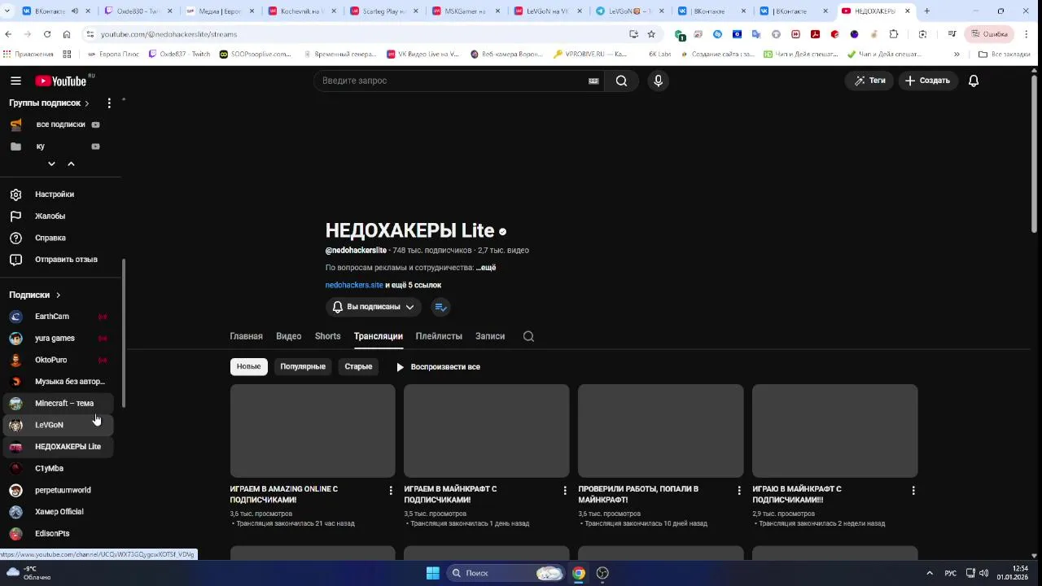Switch to the Видео channel tab
This screenshot has height=586, width=1042.
tap(288, 336)
